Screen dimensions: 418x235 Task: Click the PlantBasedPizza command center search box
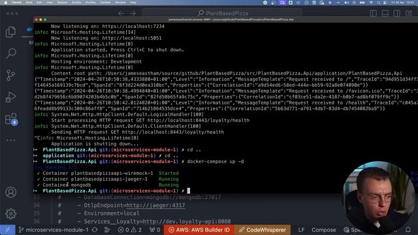(x=223, y=13)
